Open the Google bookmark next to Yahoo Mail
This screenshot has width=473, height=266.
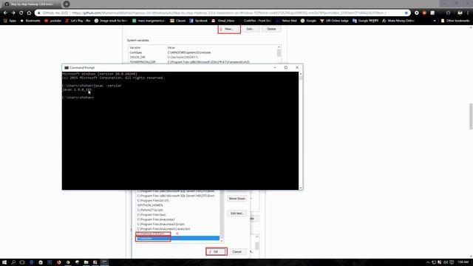coord(308,21)
